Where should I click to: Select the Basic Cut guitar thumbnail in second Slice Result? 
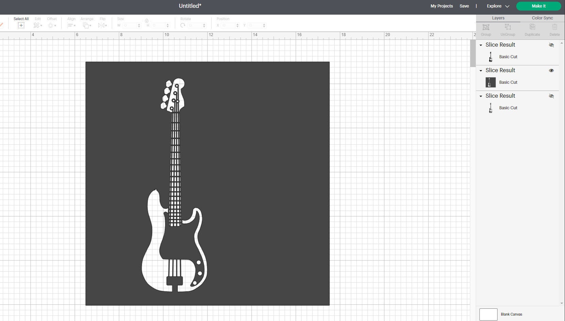click(490, 82)
